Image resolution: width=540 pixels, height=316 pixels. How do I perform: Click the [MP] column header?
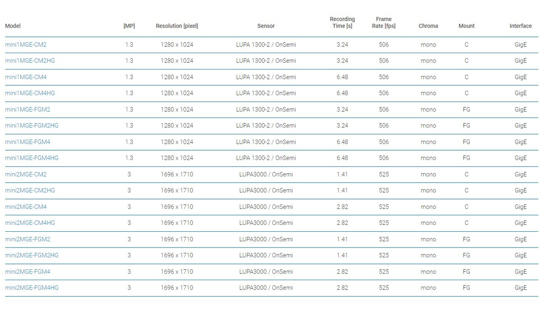click(x=129, y=26)
